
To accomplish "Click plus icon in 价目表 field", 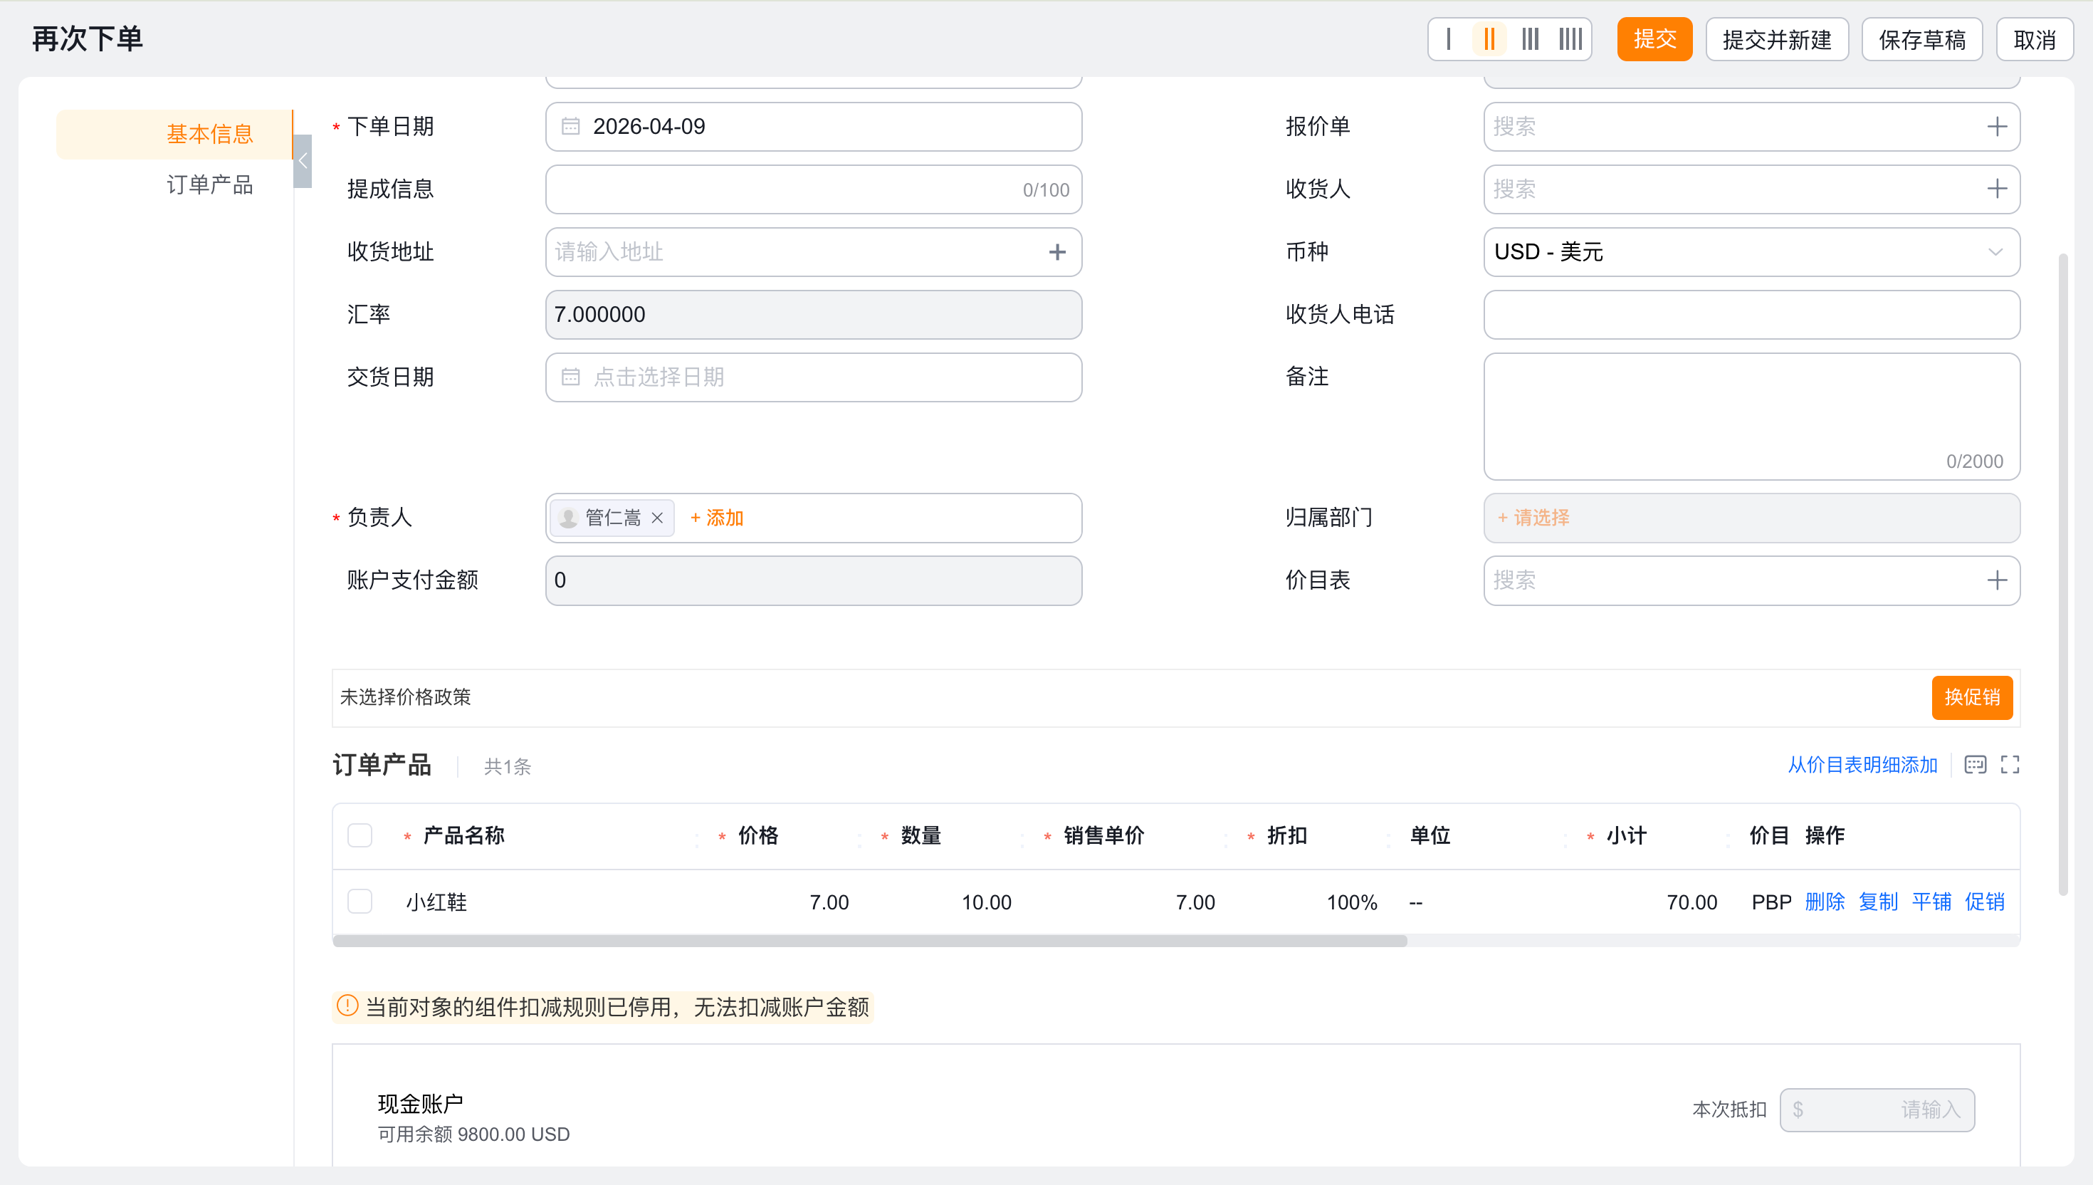I will pos(1996,580).
